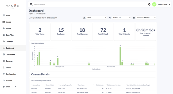Open the Nidhi Kamat account menu arrow

[x=169, y=5]
